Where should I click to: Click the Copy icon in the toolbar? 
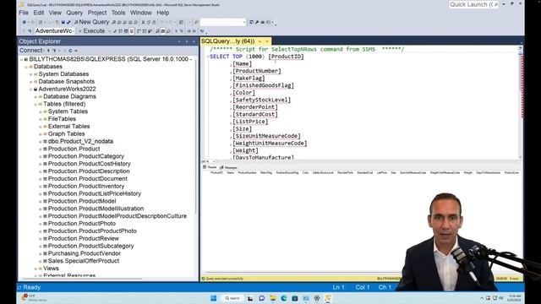point(149,22)
